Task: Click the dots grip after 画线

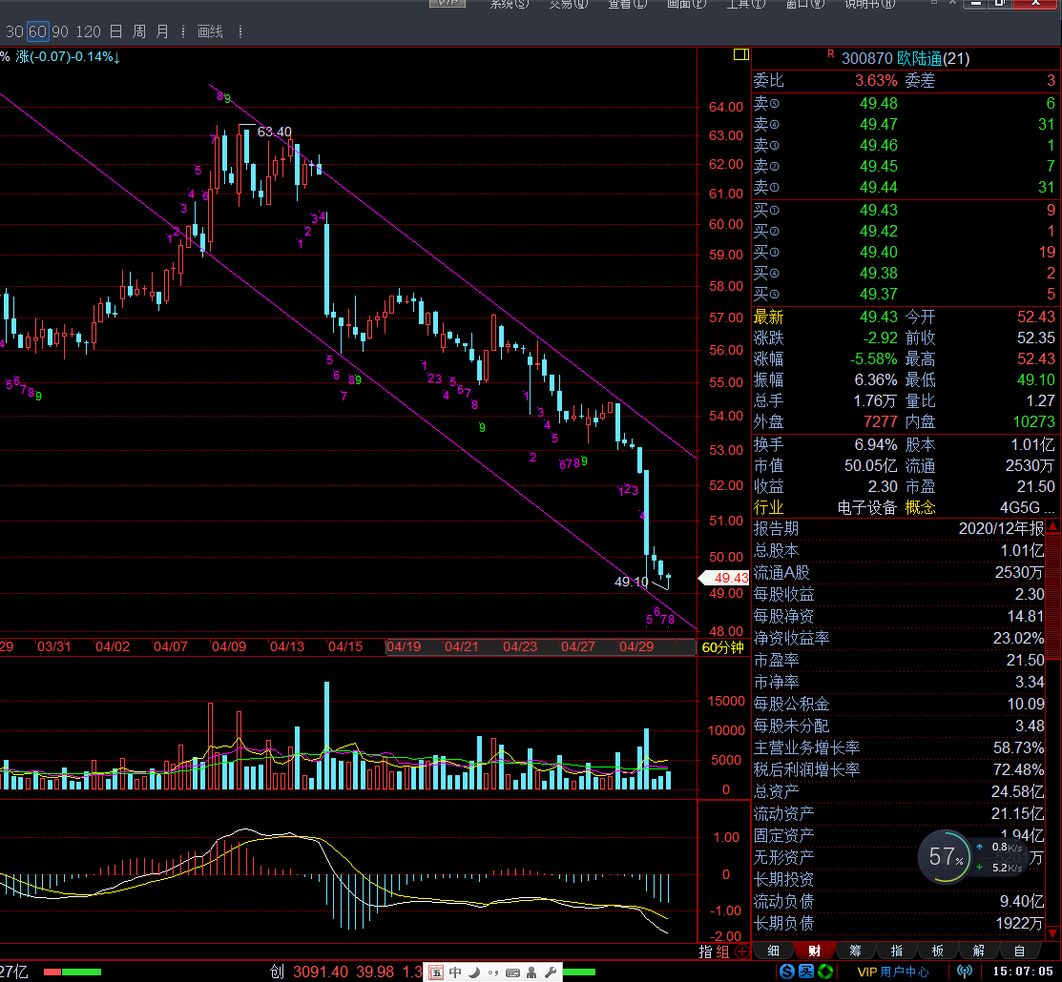Action: pos(240,31)
